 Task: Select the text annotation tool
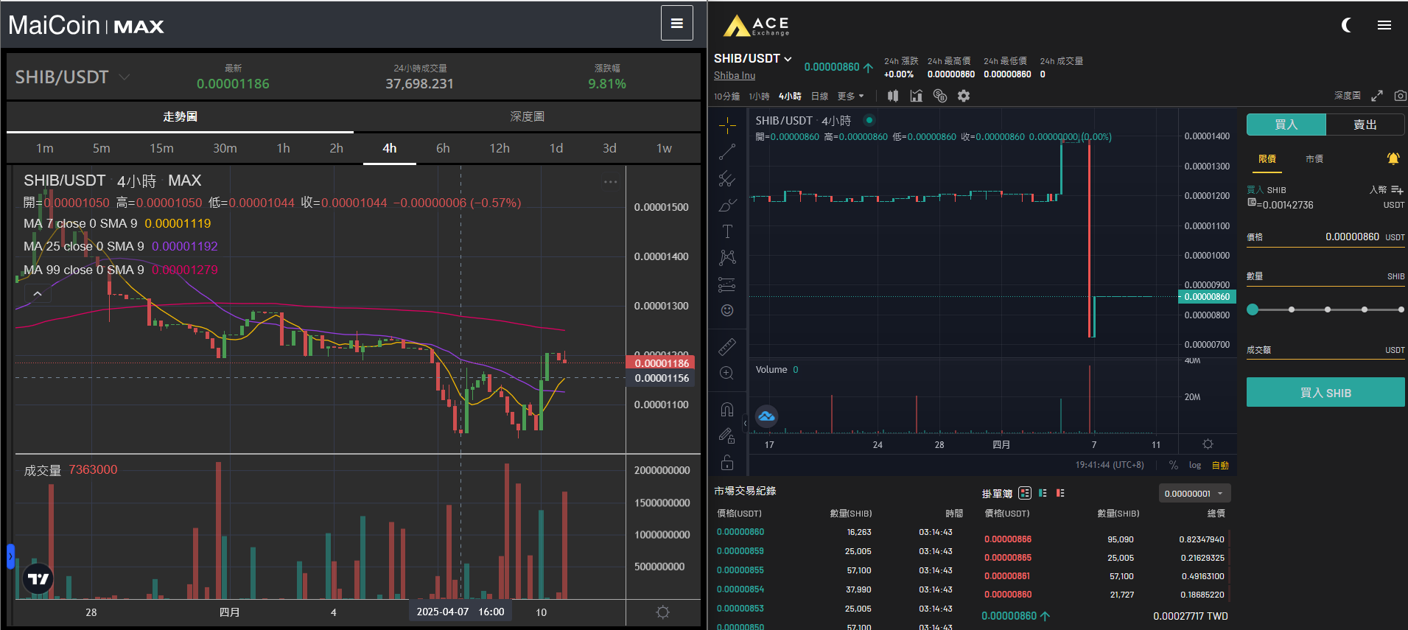pyautogui.click(x=727, y=231)
